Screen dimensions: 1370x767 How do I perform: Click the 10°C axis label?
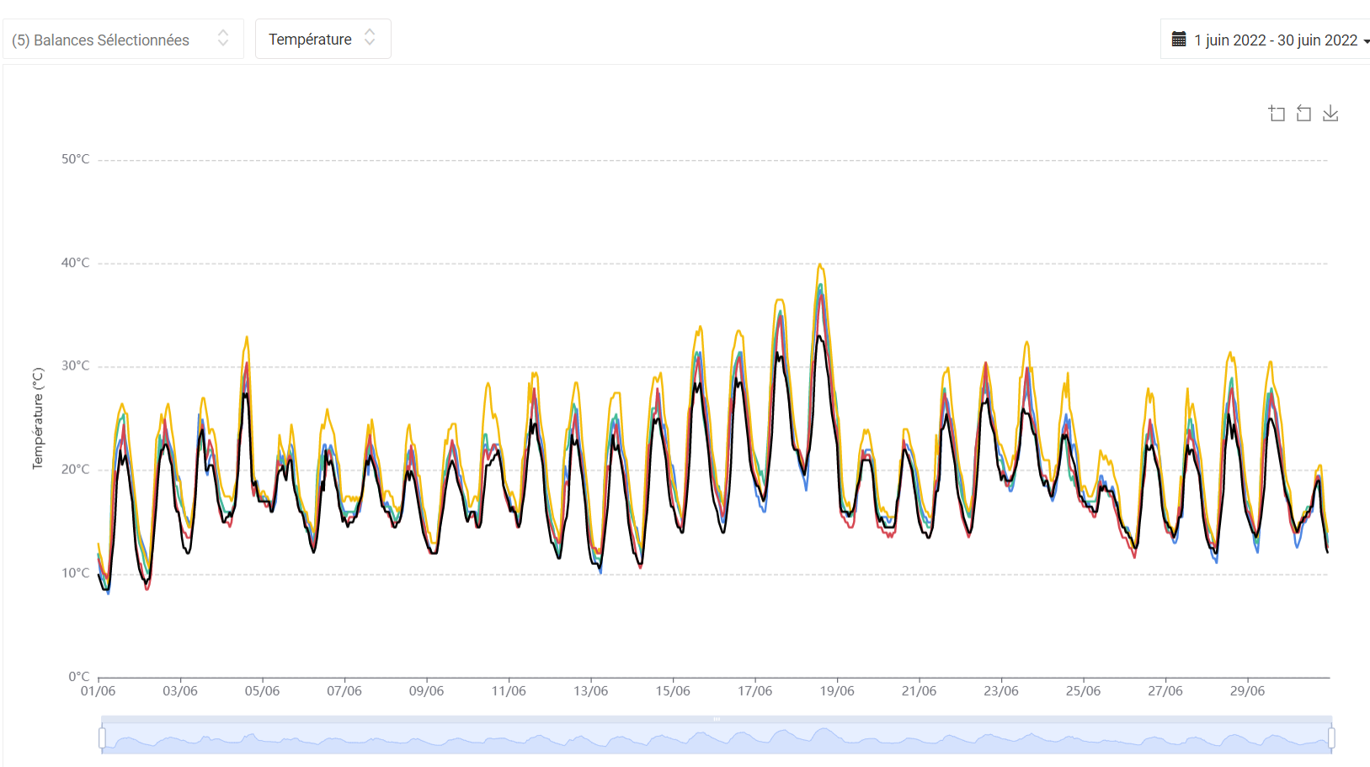point(75,573)
